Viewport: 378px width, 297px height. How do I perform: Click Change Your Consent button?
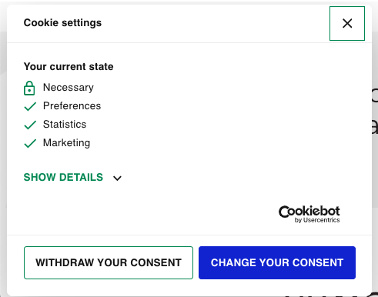[277, 262]
